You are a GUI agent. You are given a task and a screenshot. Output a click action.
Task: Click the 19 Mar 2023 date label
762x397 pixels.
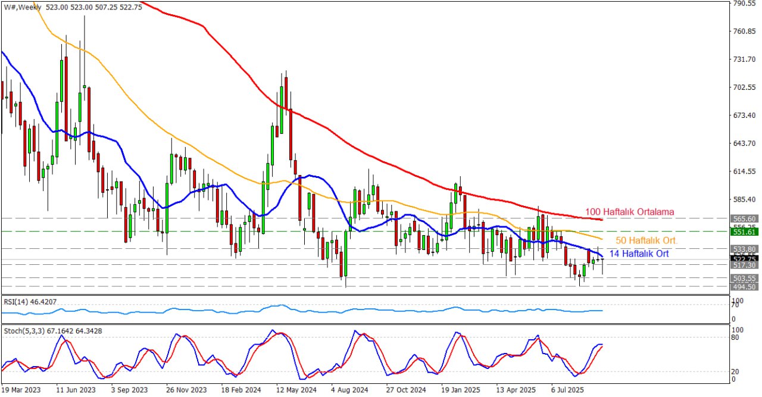21,390
